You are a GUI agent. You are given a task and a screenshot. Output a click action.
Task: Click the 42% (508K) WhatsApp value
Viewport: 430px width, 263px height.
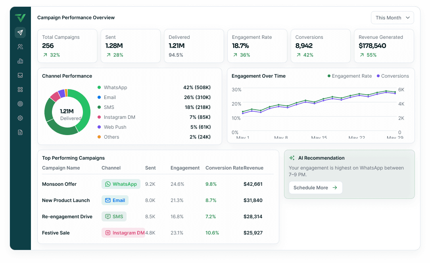pyautogui.click(x=197, y=88)
